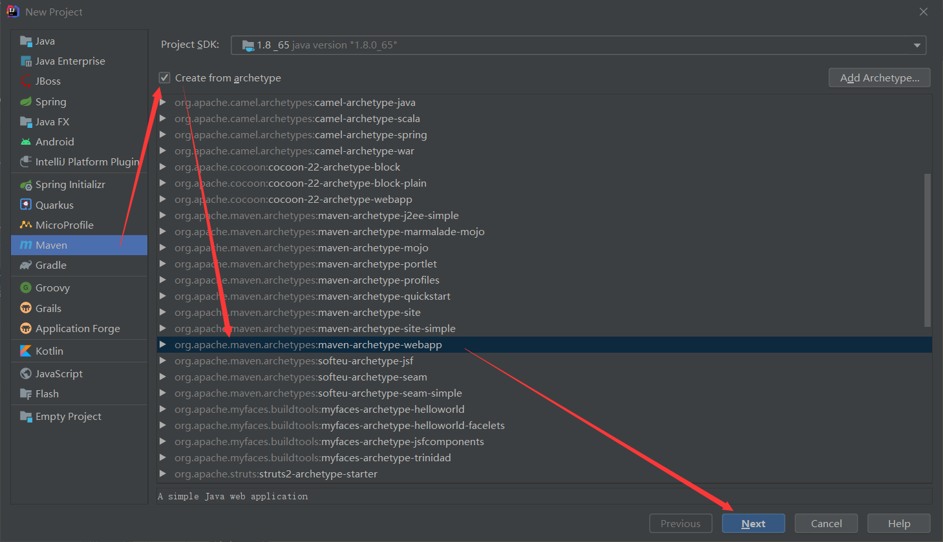Select camel-archetype-war row

coord(544,151)
